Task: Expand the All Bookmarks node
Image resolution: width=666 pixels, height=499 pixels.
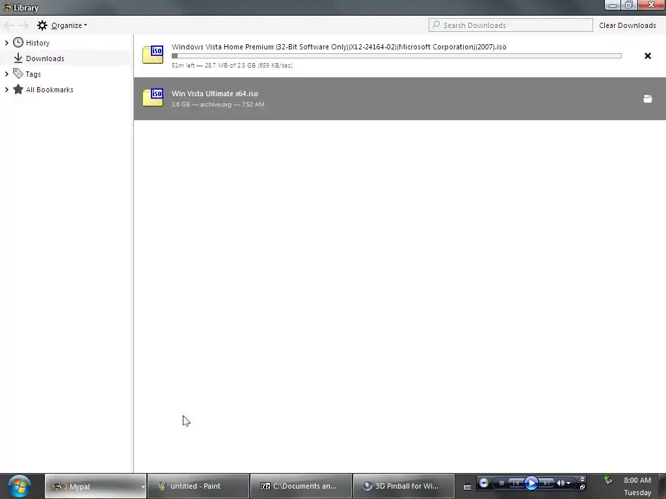Action: [7, 90]
